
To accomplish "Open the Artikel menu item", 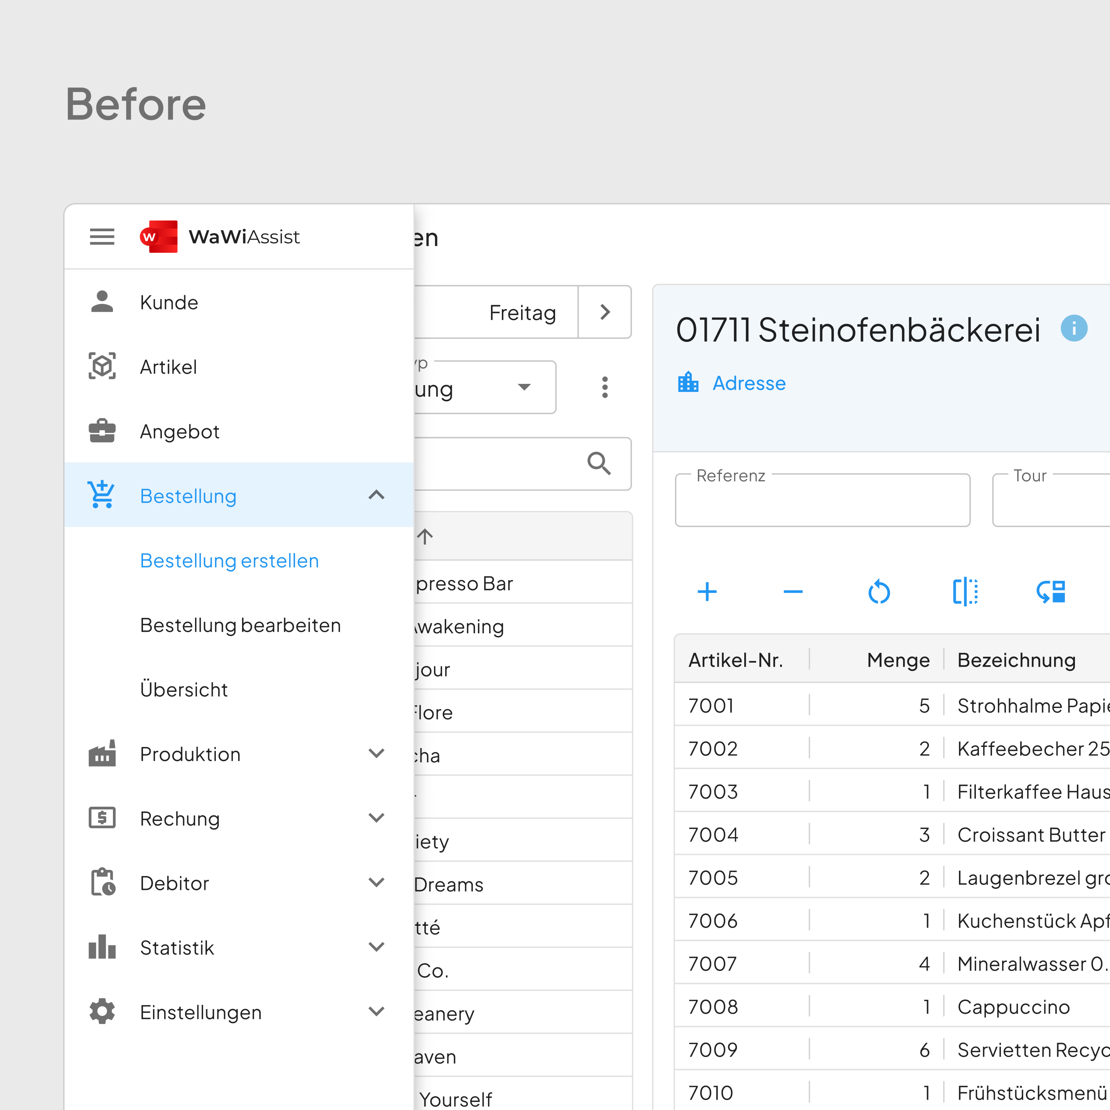I will click(x=239, y=367).
